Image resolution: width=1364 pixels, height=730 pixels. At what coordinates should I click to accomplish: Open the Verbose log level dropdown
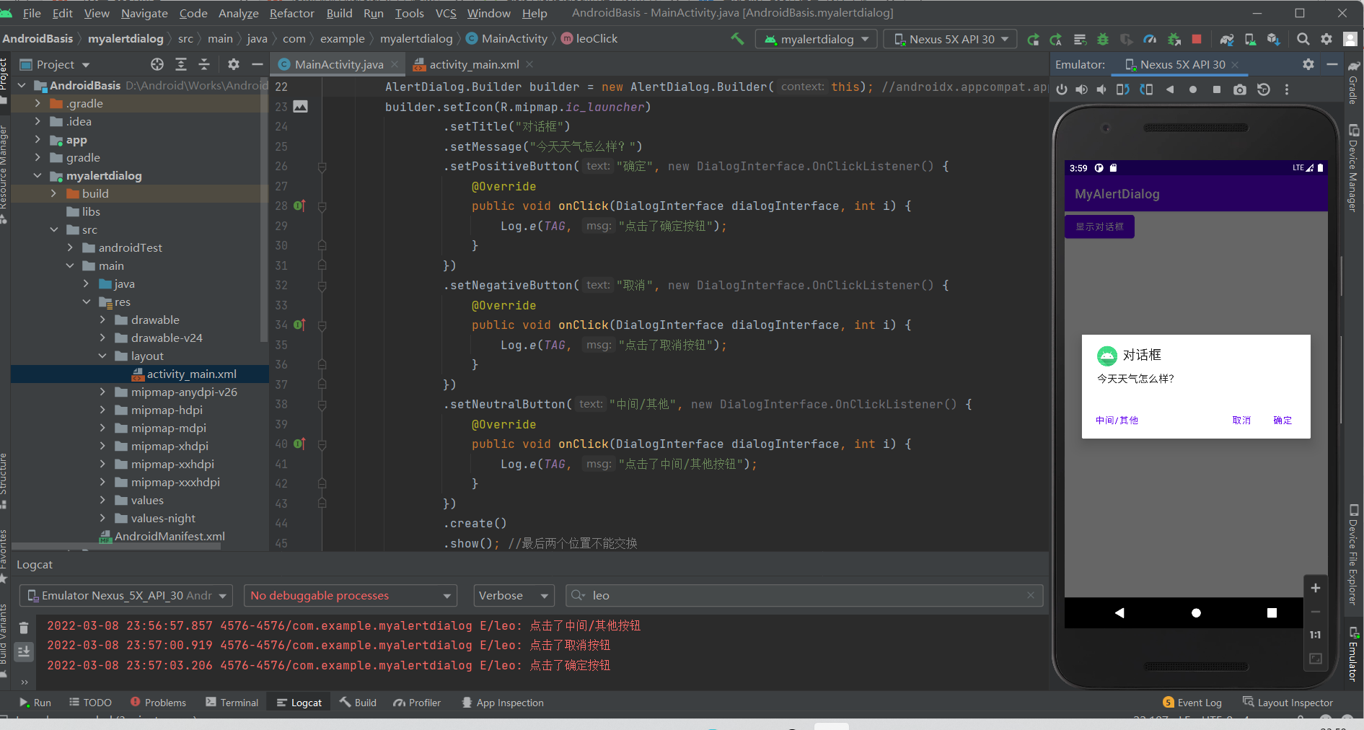point(514,596)
